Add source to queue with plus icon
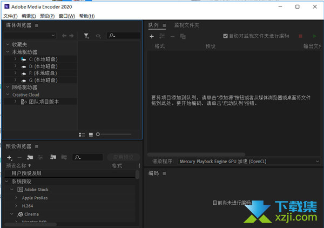The height and width of the screenshot is (228, 324). (152, 36)
